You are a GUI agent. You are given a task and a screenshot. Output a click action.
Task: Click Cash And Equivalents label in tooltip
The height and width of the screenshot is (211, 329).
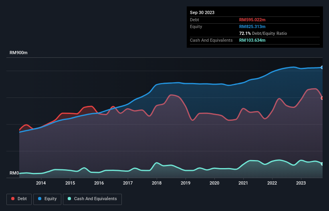tap(211, 40)
